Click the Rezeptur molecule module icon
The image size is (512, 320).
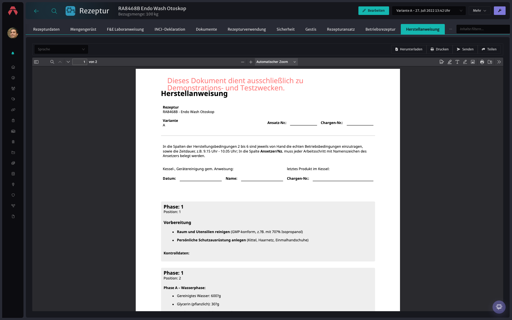coord(70,11)
